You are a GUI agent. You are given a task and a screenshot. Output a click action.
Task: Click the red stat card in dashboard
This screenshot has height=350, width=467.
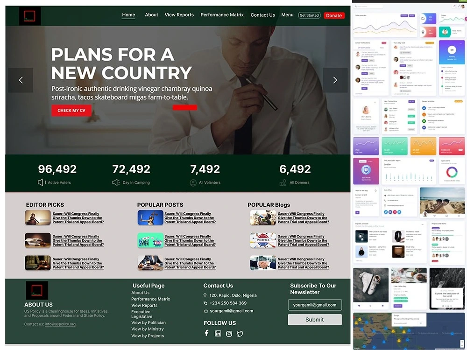click(452, 146)
